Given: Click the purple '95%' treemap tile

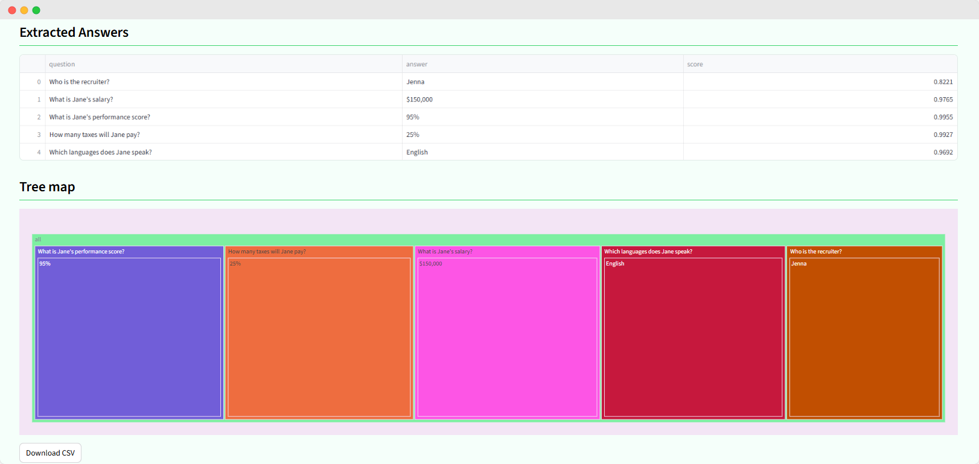Looking at the screenshot, I should coord(129,337).
